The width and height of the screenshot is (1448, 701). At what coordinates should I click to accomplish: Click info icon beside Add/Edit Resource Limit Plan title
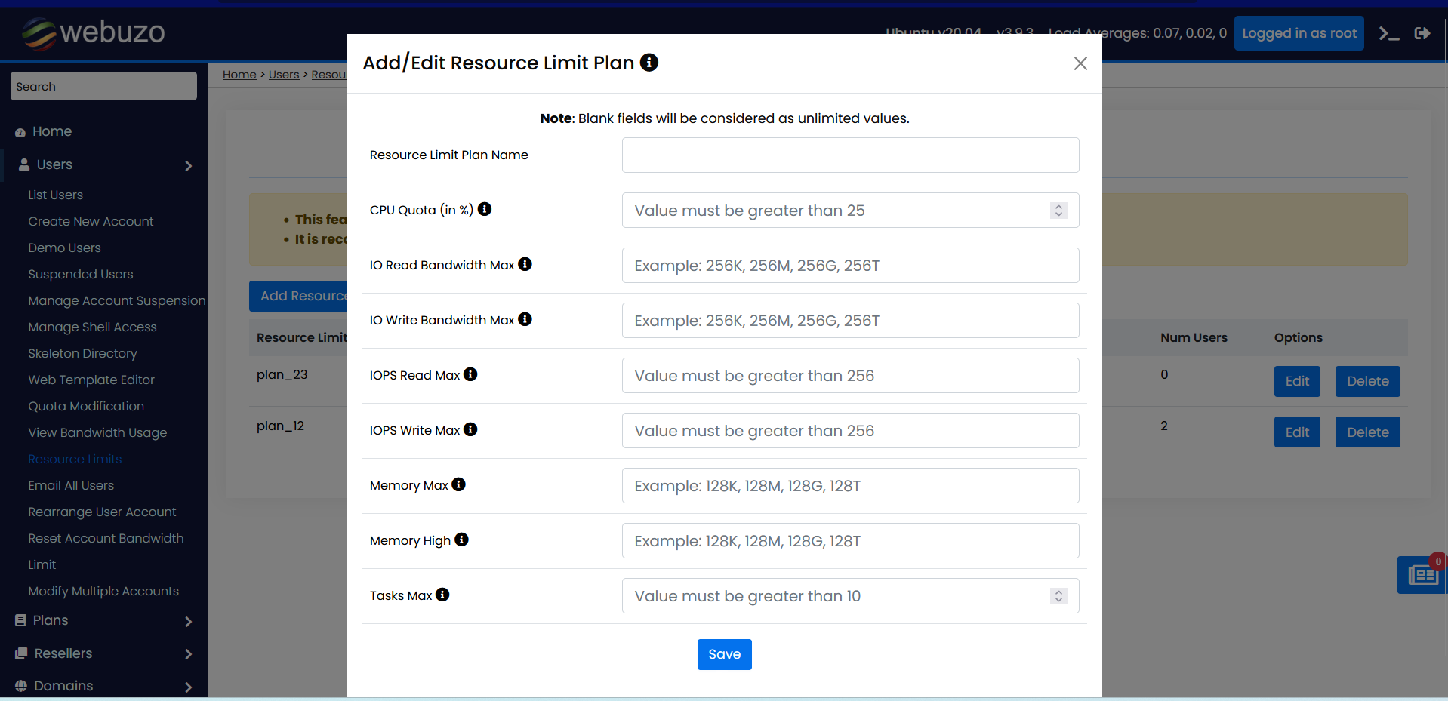click(x=649, y=63)
